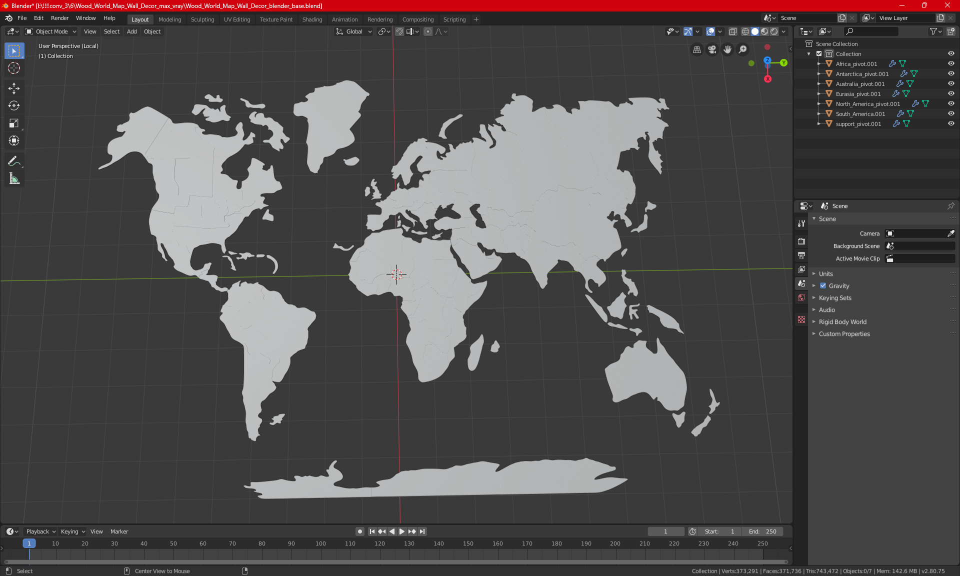Click the current frame number field
This screenshot has height=576, width=960.
pos(665,531)
